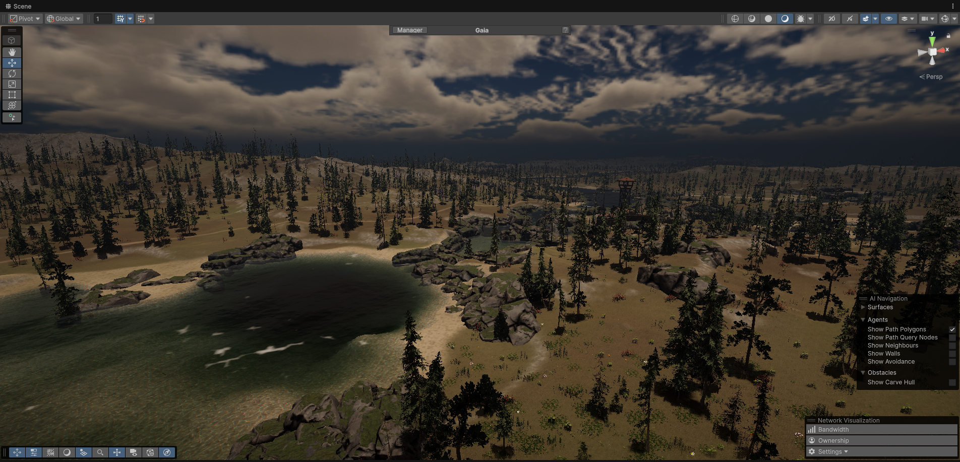Click the Gaia Manager button

click(409, 30)
